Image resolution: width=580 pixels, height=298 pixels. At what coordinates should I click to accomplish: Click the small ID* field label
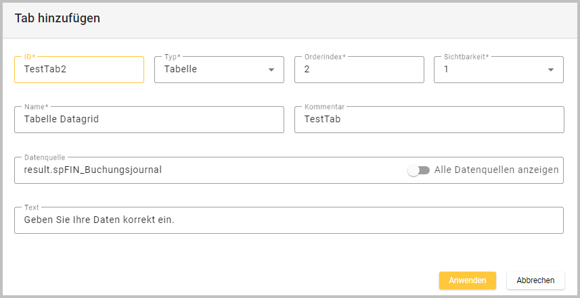click(x=29, y=57)
